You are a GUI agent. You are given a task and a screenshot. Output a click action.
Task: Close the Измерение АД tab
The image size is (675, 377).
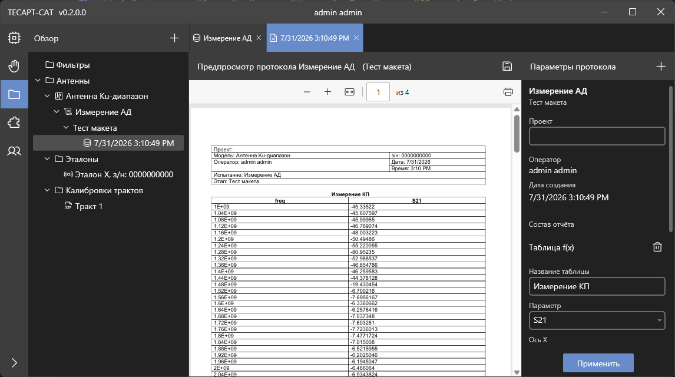[259, 38]
